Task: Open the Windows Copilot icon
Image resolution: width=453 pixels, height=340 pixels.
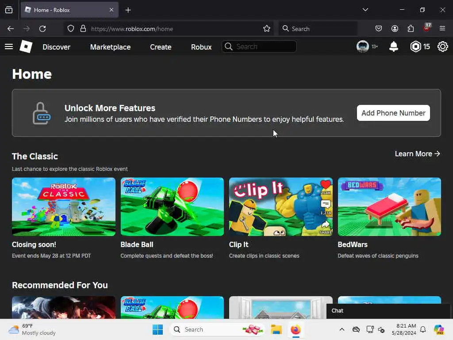Action: 438,329
